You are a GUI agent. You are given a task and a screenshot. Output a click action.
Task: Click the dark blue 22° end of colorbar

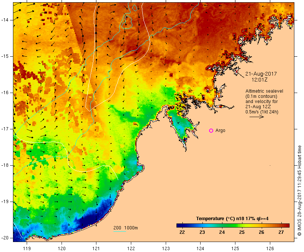tap(179, 225)
